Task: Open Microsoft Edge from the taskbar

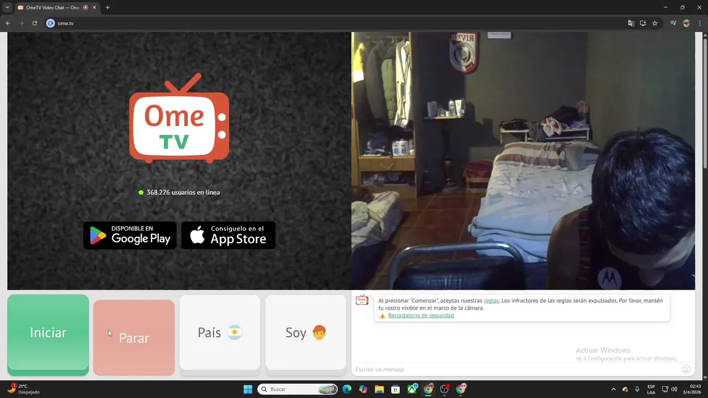Action: coord(347,389)
